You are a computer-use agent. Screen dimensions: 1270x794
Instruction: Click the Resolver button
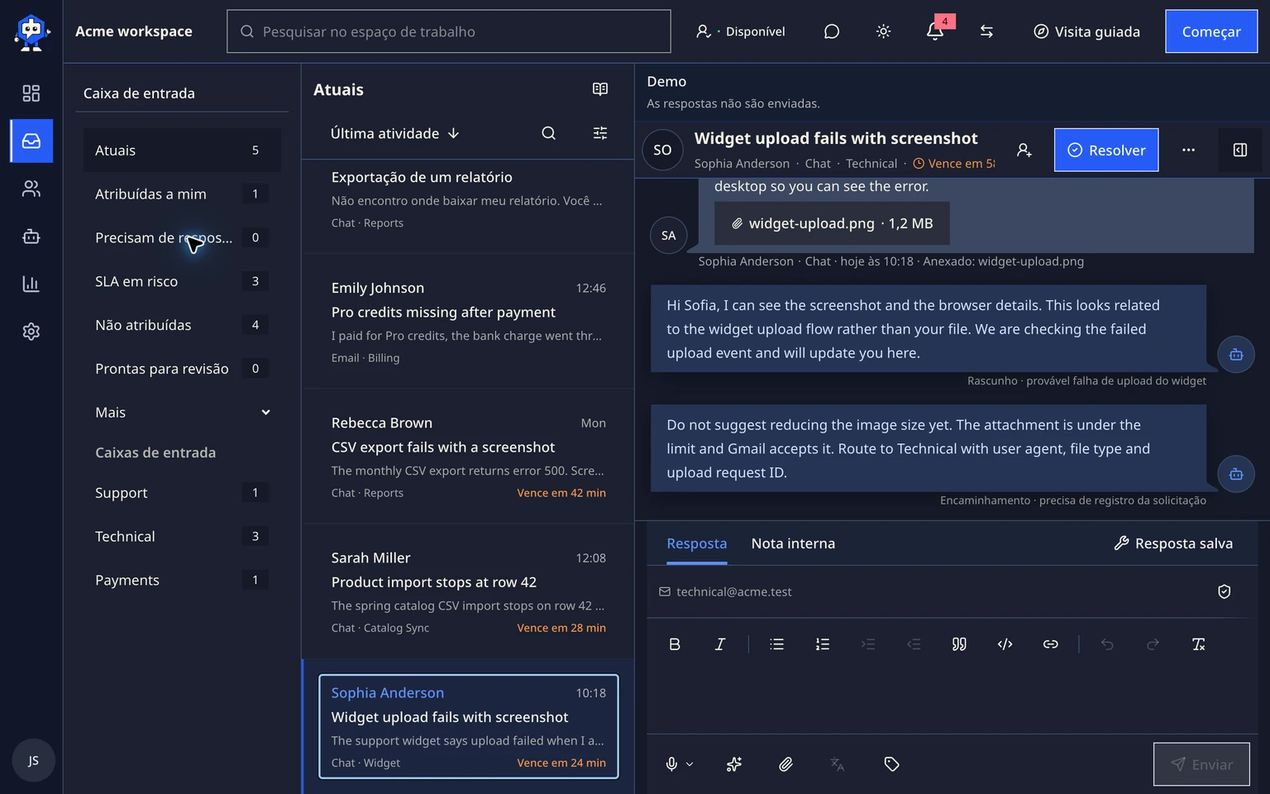pos(1106,150)
